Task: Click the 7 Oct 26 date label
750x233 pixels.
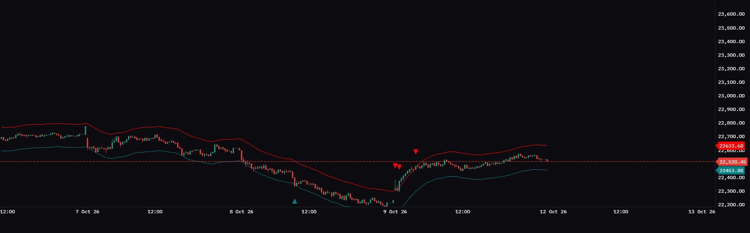Action: click(x=87, y=212)
